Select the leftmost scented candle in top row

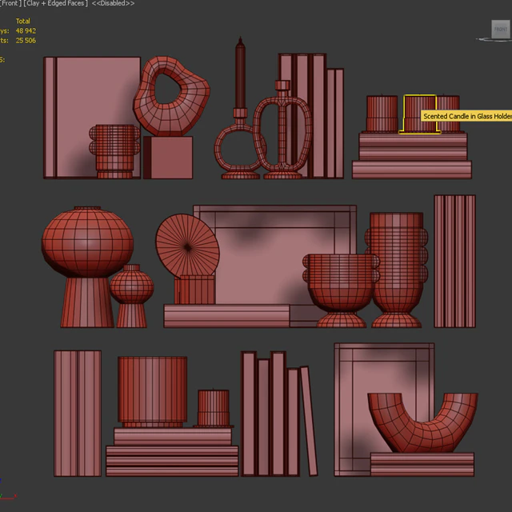pos(382,114)
